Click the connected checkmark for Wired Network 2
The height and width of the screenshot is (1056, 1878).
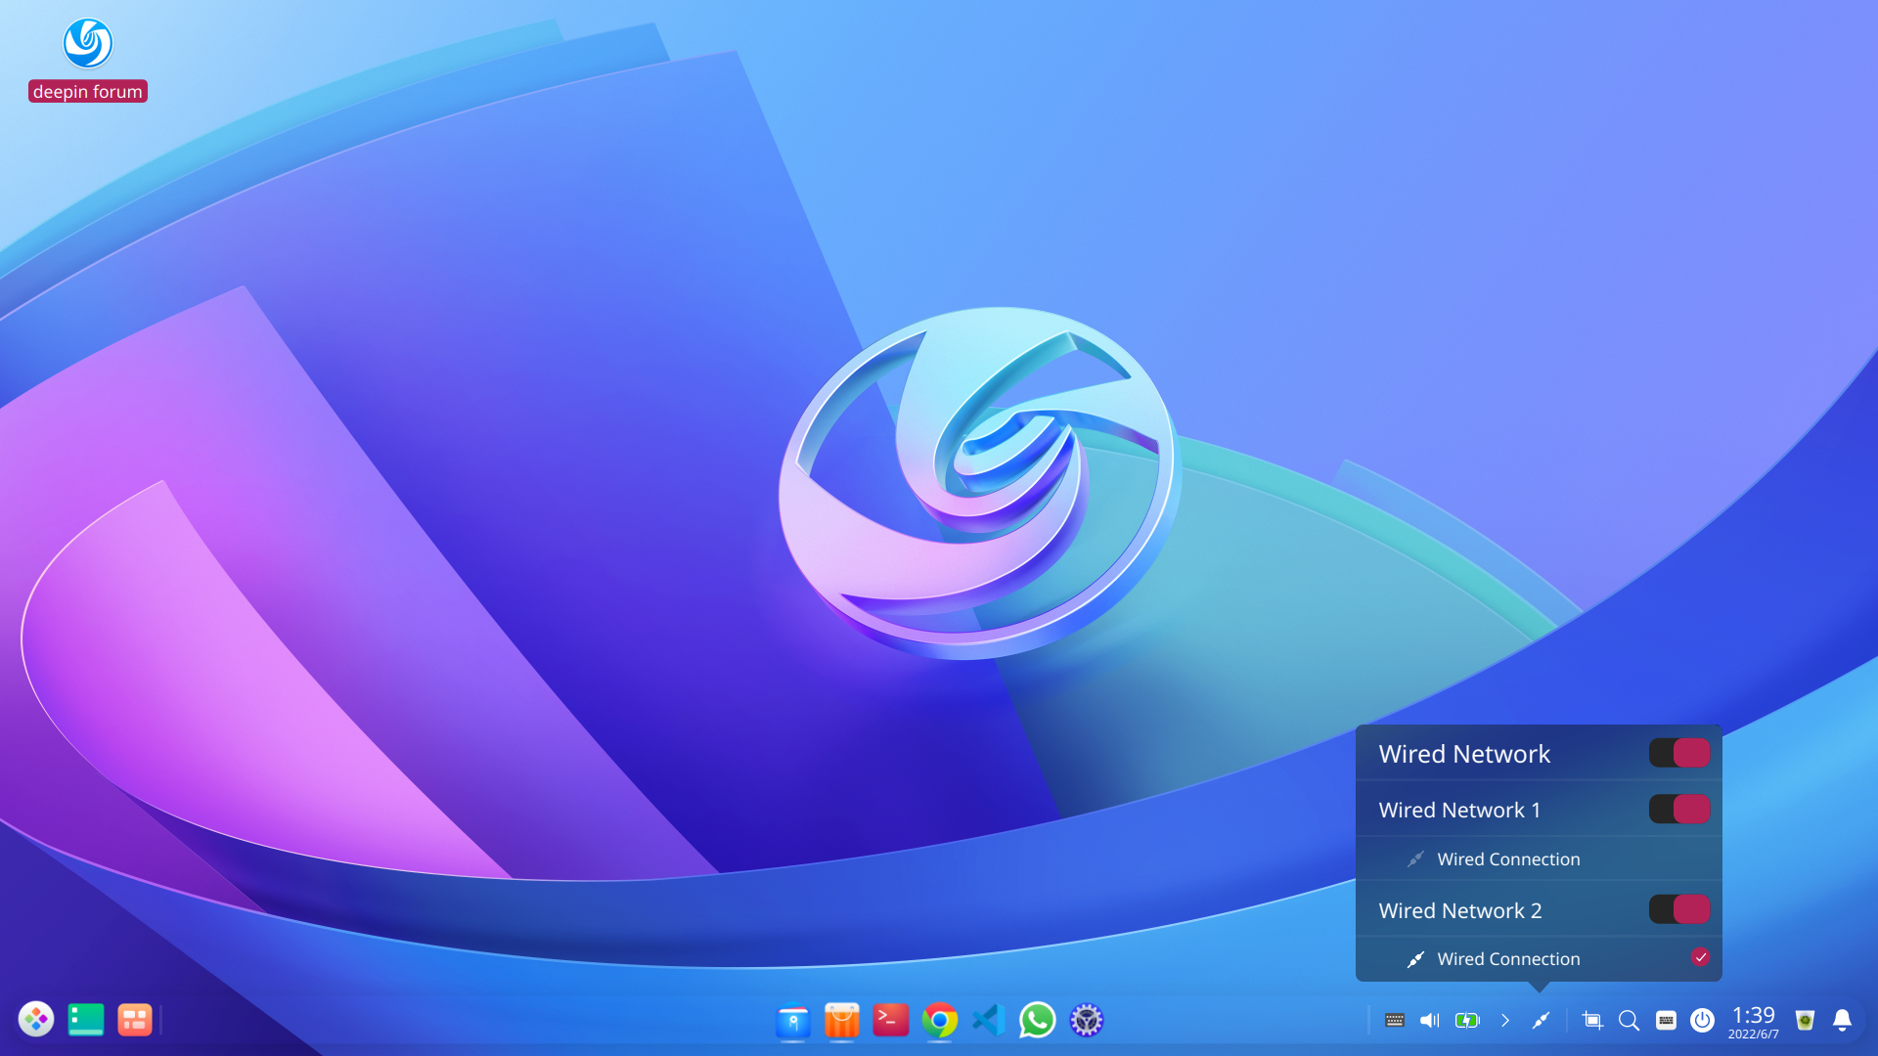[1701, 958]
